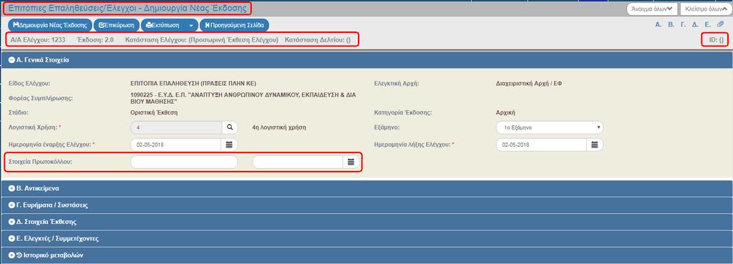Open the Εξάμηνο dropdown
Screen dimensions: 733x264
(549, 127)
